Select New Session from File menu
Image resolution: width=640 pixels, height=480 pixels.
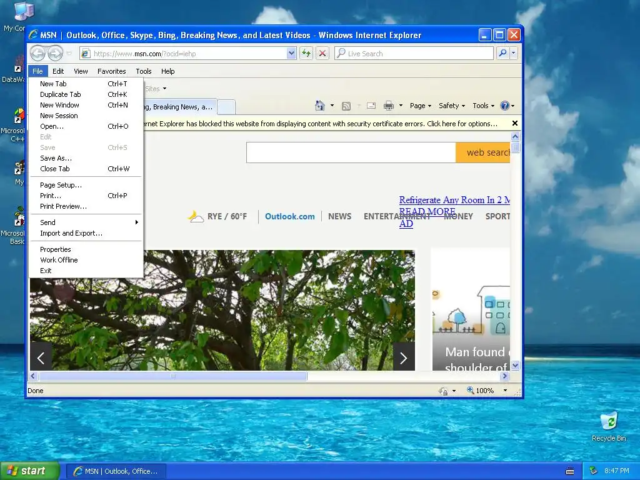click(x=86, y=116)
